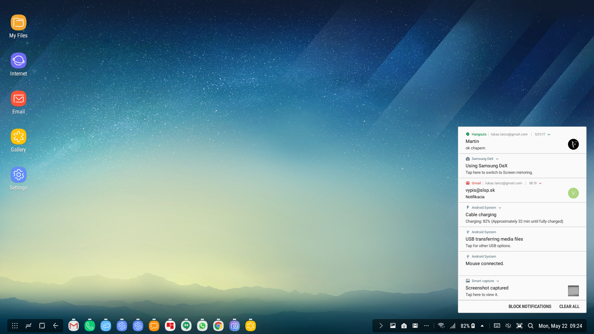Go back using taskbar arrow
Image resolution: width=594 pixels, height=334 pixels.
pyautogui.click(x=56, y=326)
